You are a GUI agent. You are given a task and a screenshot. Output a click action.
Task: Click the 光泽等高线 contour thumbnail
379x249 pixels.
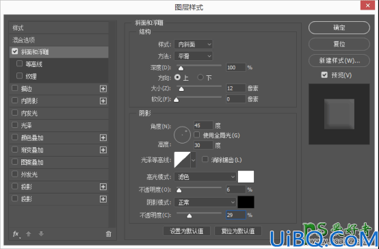click(182, 160)
